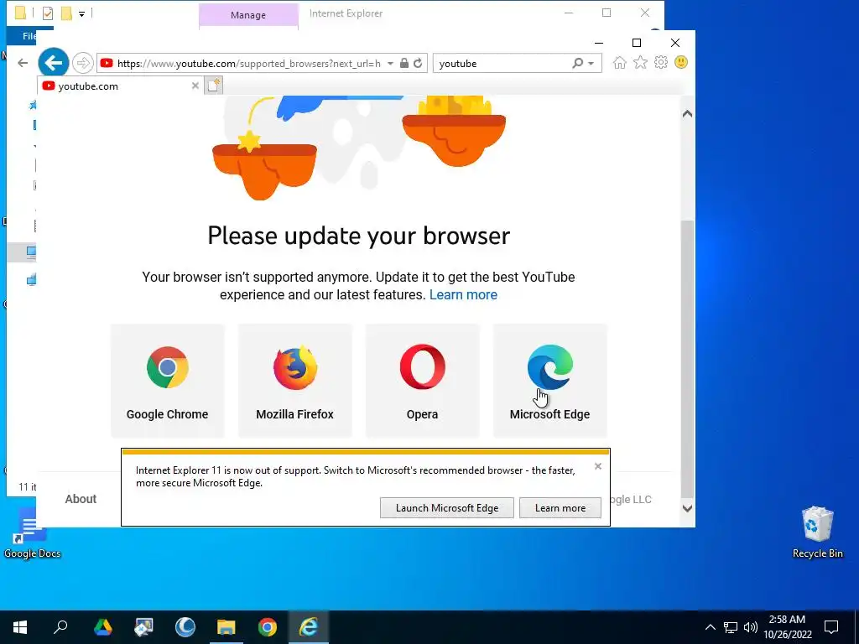Open the clock showing 2:58 AM

tap(787, 627)
